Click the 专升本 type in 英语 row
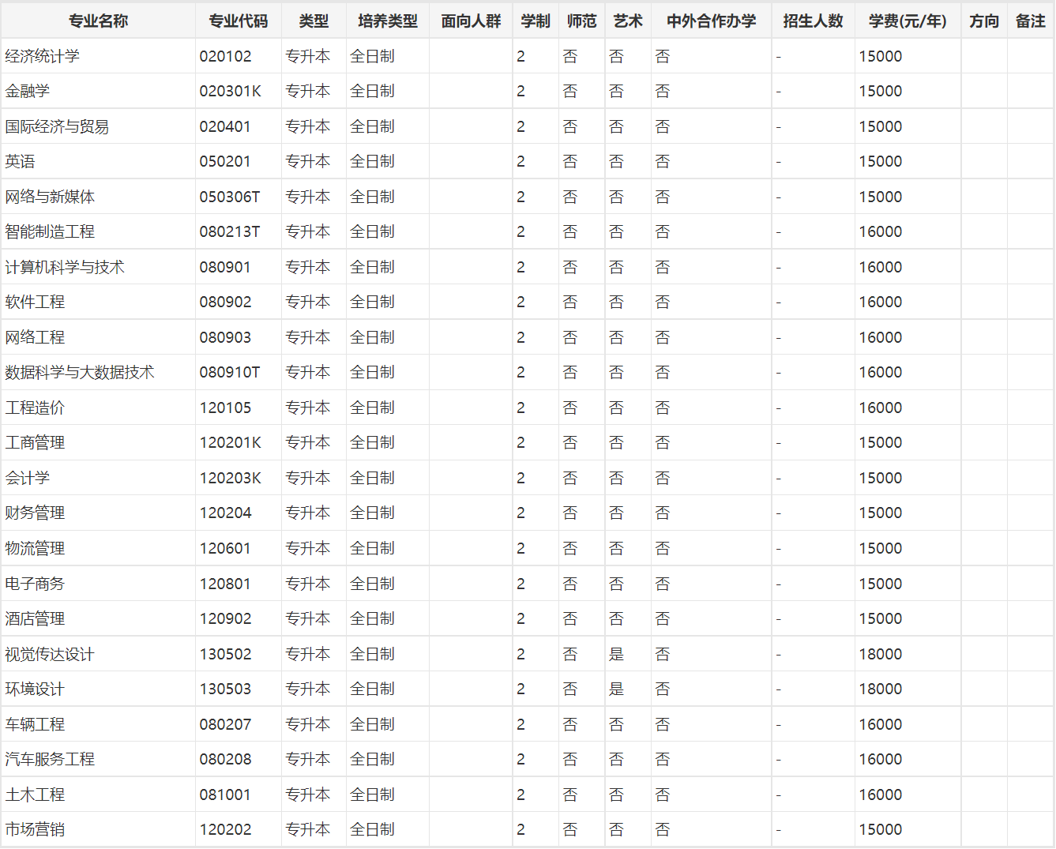The height and width of the screenshot is (849, 1056). click(307, 162)
